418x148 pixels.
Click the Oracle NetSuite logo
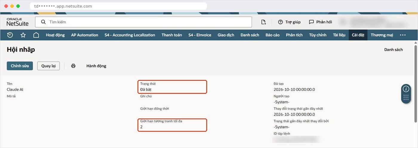(x=18, y=22)
